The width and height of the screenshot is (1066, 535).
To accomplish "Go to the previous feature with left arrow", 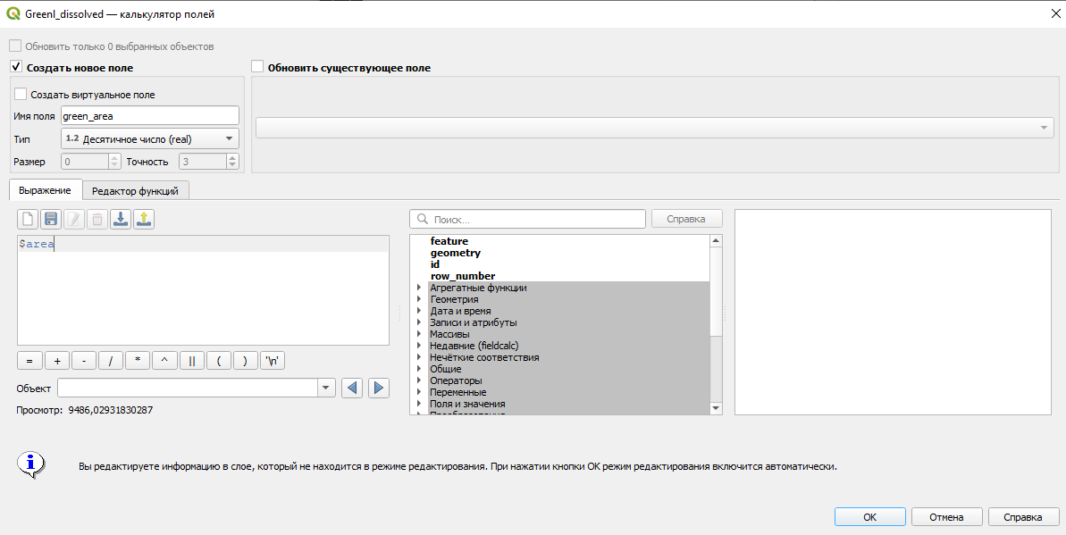I will pos(352,388).
